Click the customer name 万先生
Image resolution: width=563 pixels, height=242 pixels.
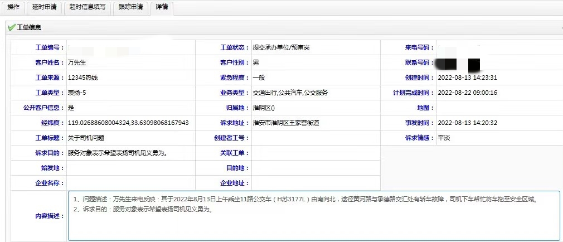77,63
